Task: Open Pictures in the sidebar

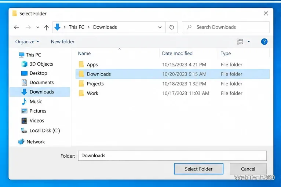Action: pos(38,111)
